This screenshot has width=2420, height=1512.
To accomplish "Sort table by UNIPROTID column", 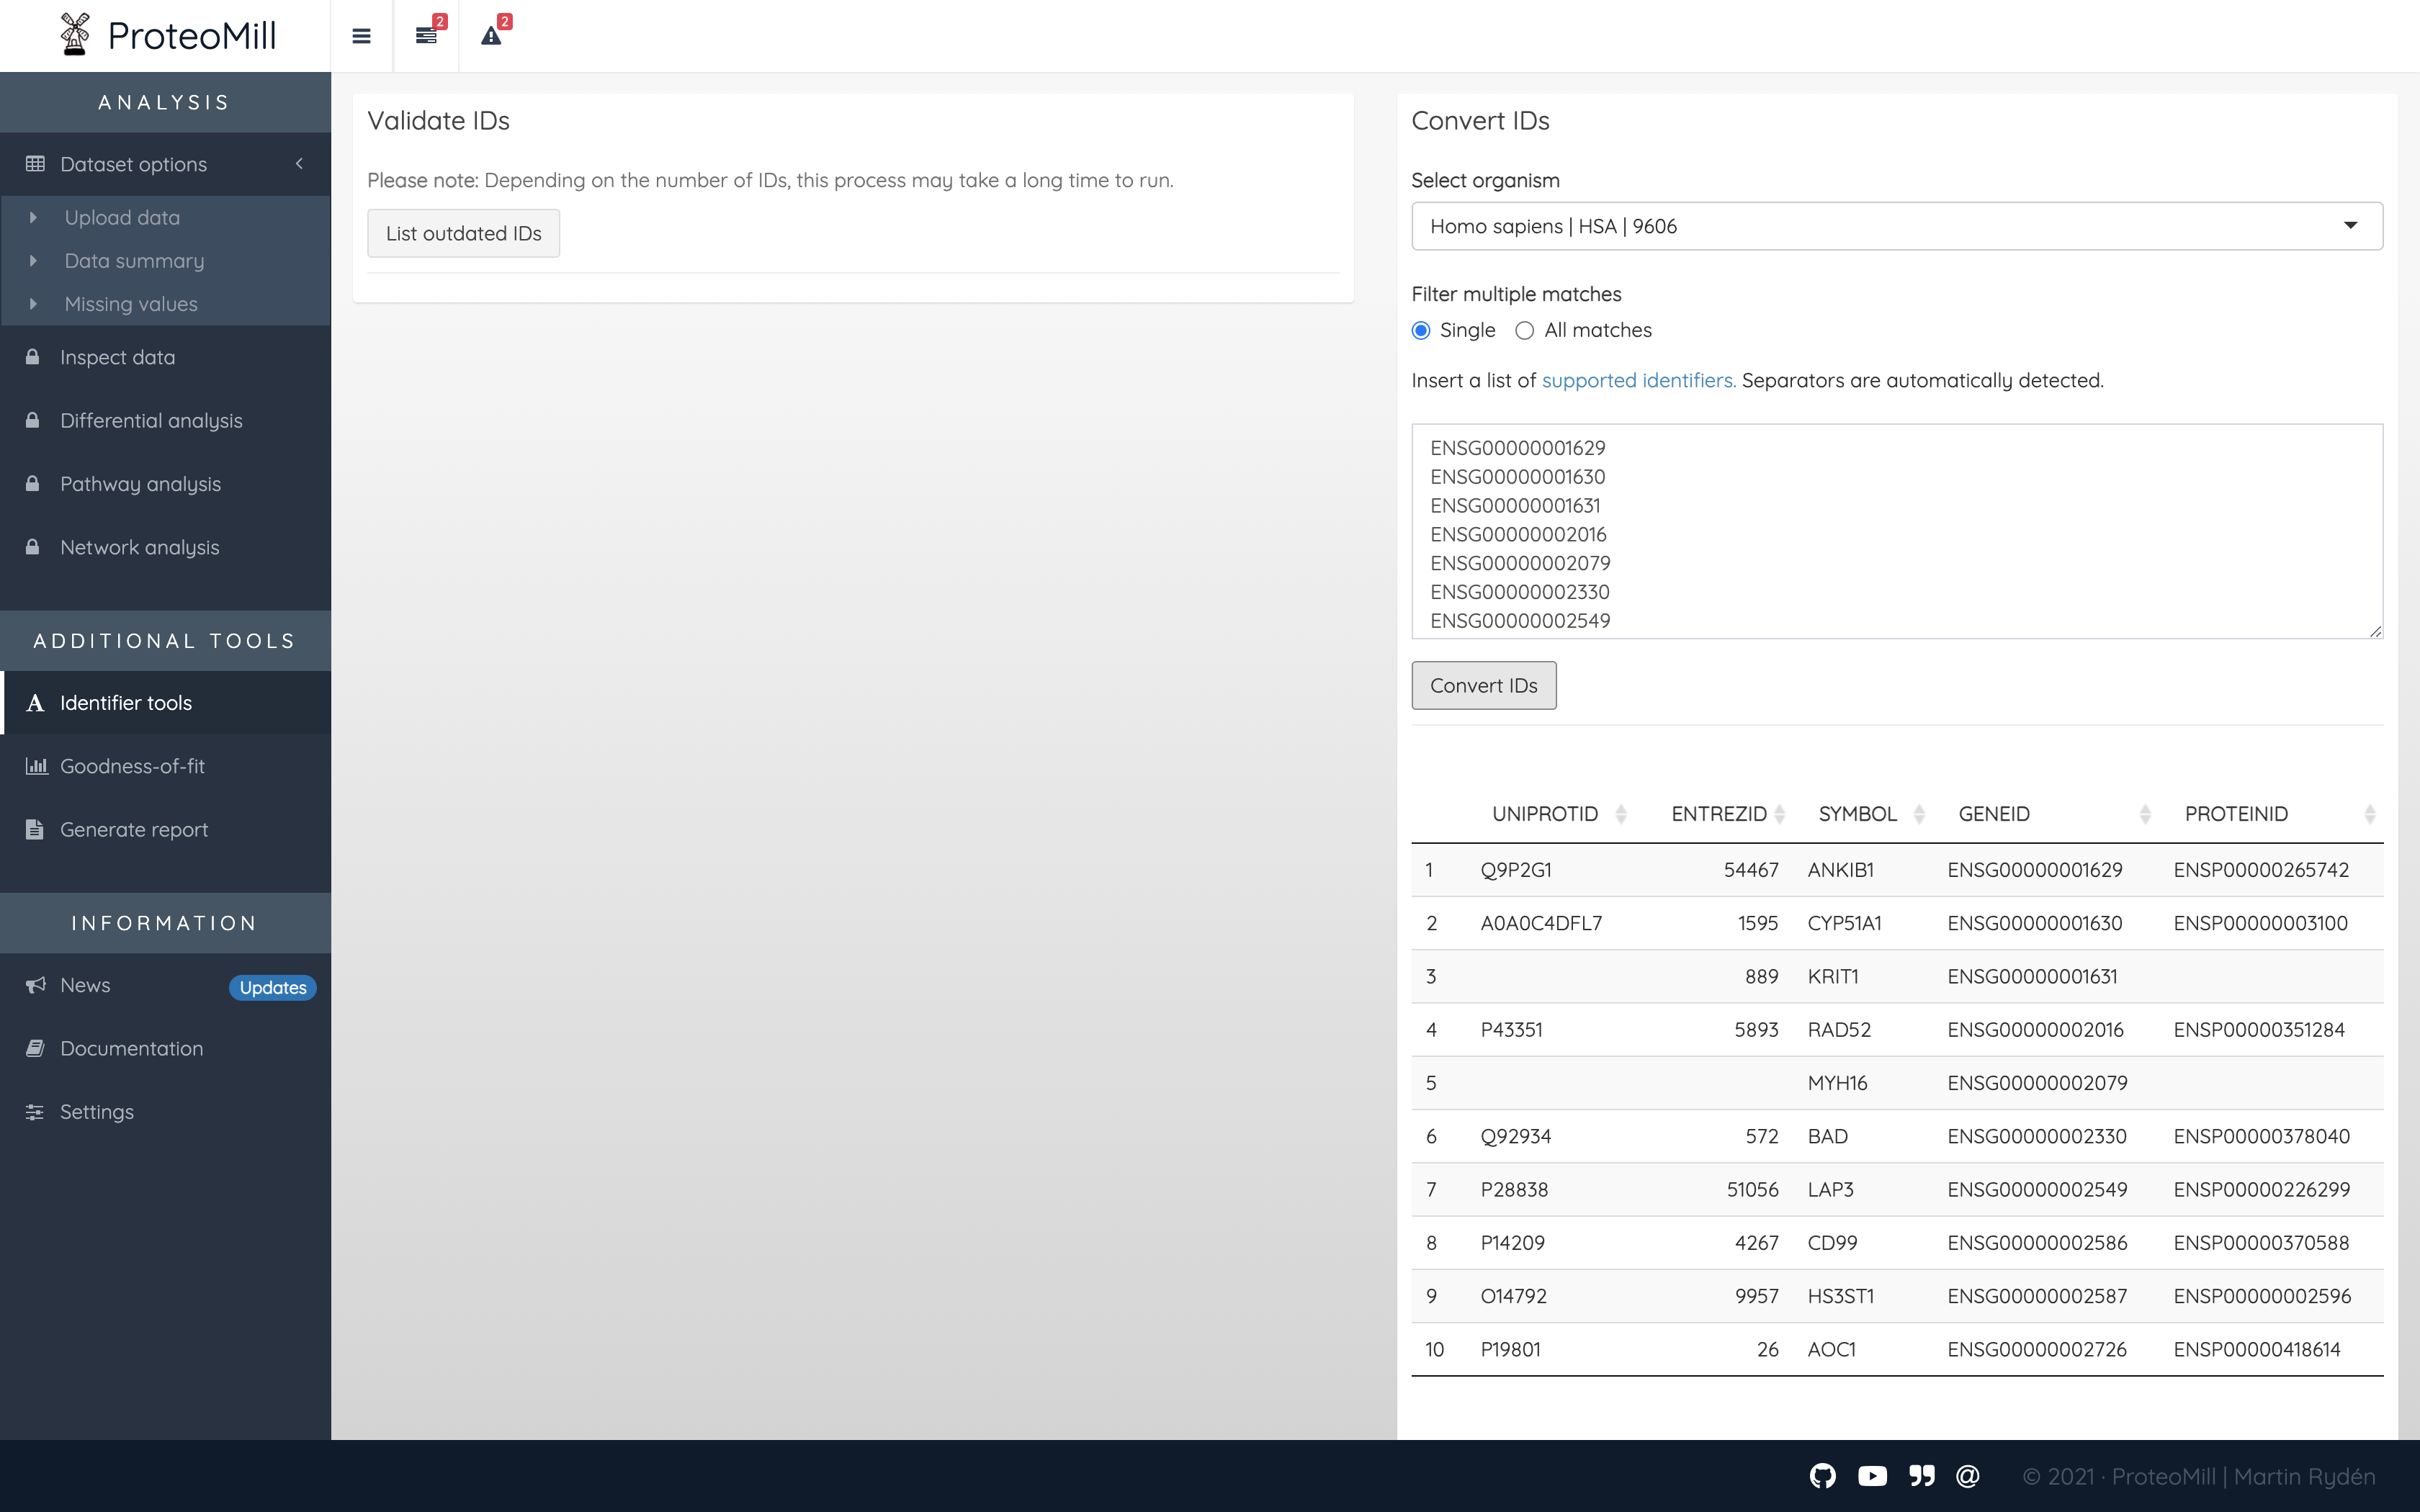I will tap(1546, 814).
